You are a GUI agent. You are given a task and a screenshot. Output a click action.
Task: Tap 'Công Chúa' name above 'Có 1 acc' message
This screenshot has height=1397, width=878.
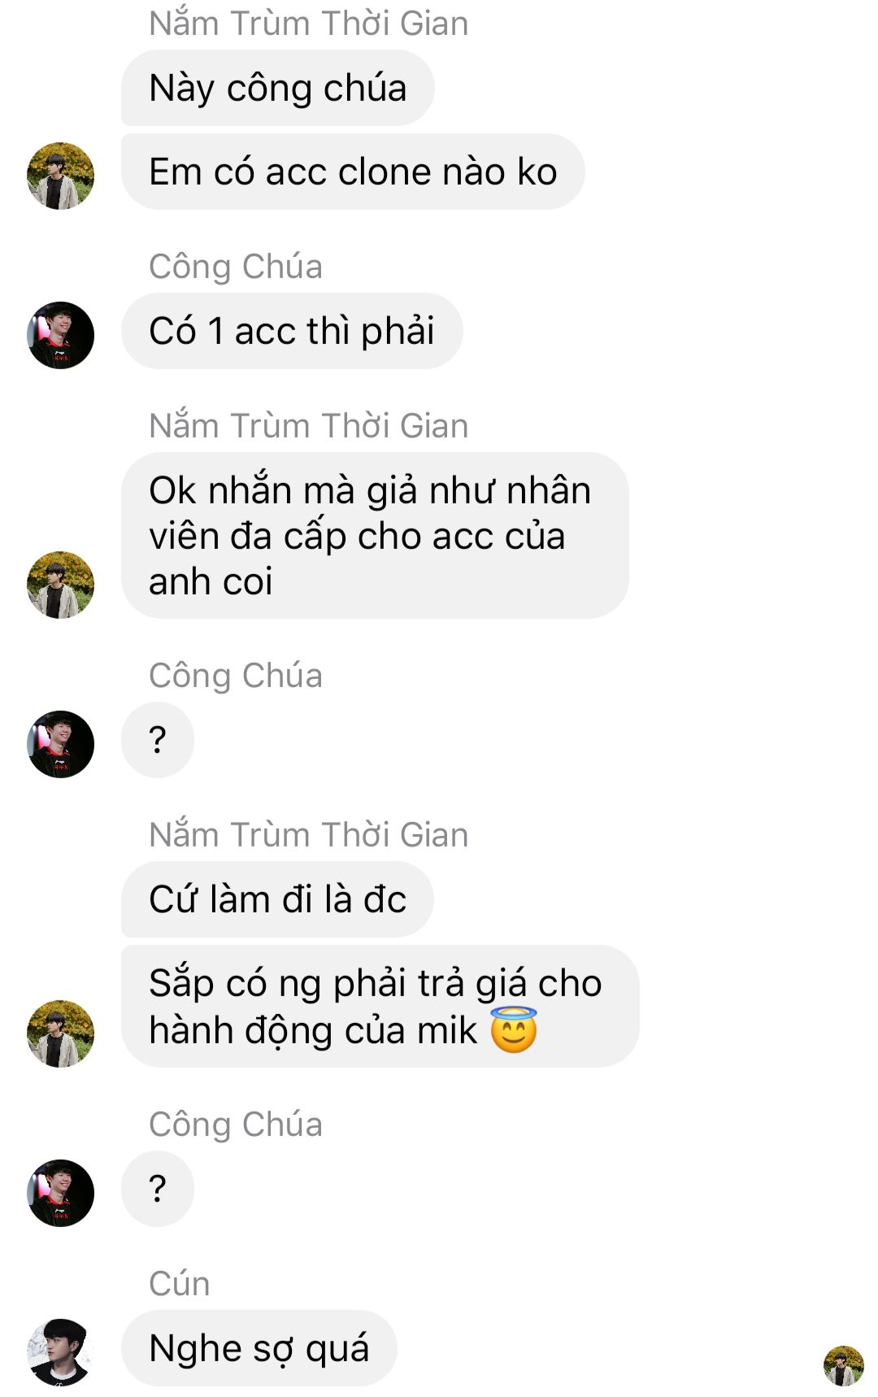coord(236,267)
